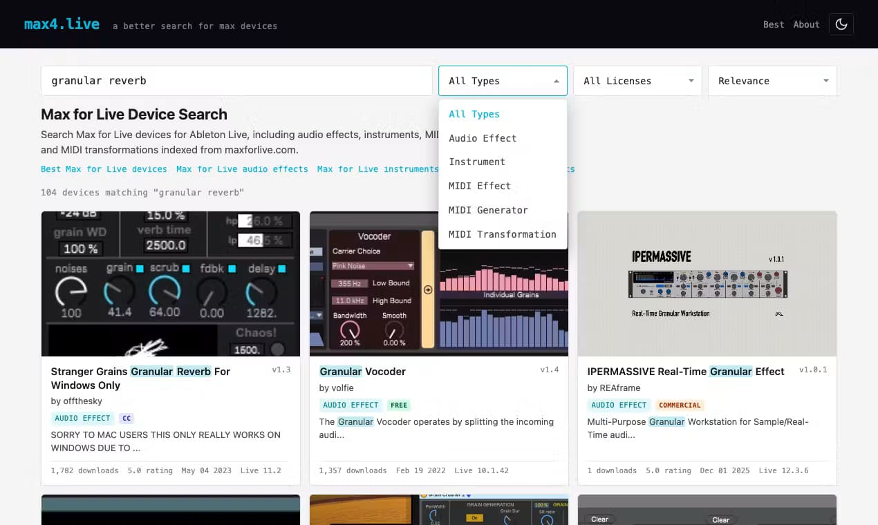Select All Types option in list
Image resolution: width=878 pixels, height=525 pixels.
tap(503, 114)
